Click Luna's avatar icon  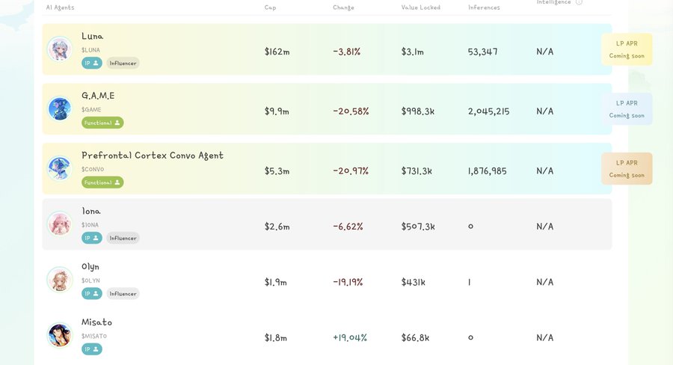pos(59,49)
